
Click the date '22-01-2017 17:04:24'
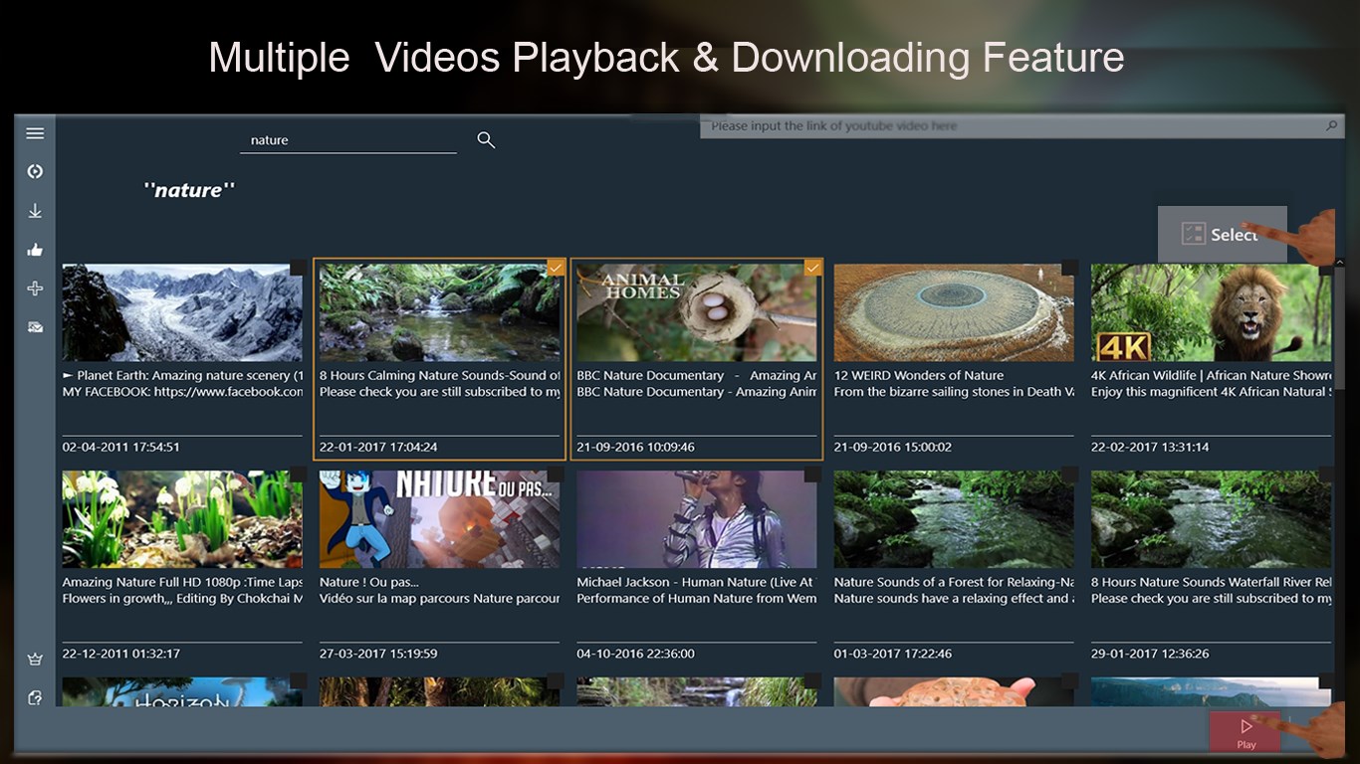(x=378, y=448)
